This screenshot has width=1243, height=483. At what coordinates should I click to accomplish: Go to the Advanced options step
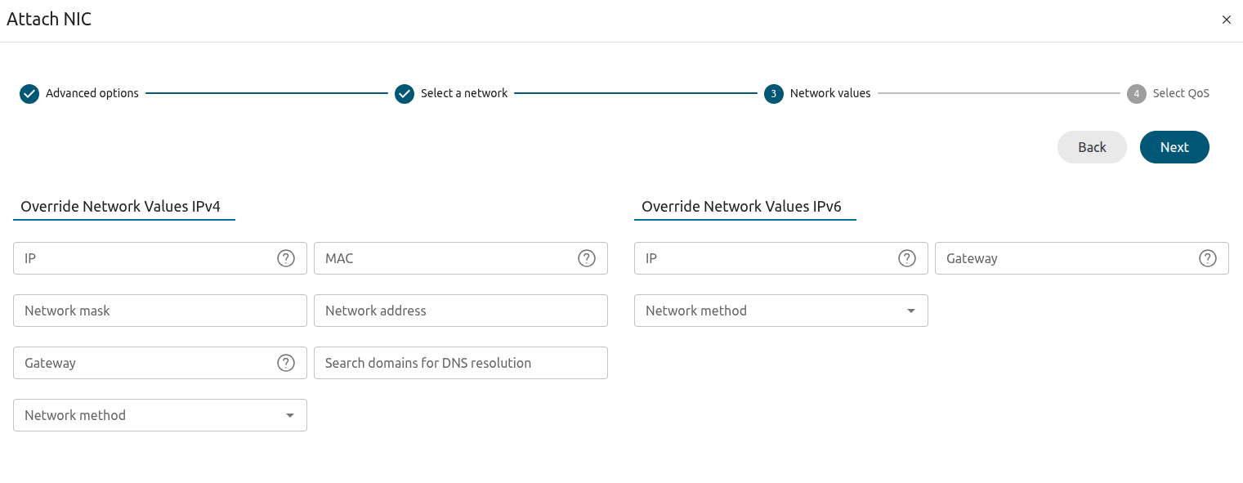click(x=79, y=93)
